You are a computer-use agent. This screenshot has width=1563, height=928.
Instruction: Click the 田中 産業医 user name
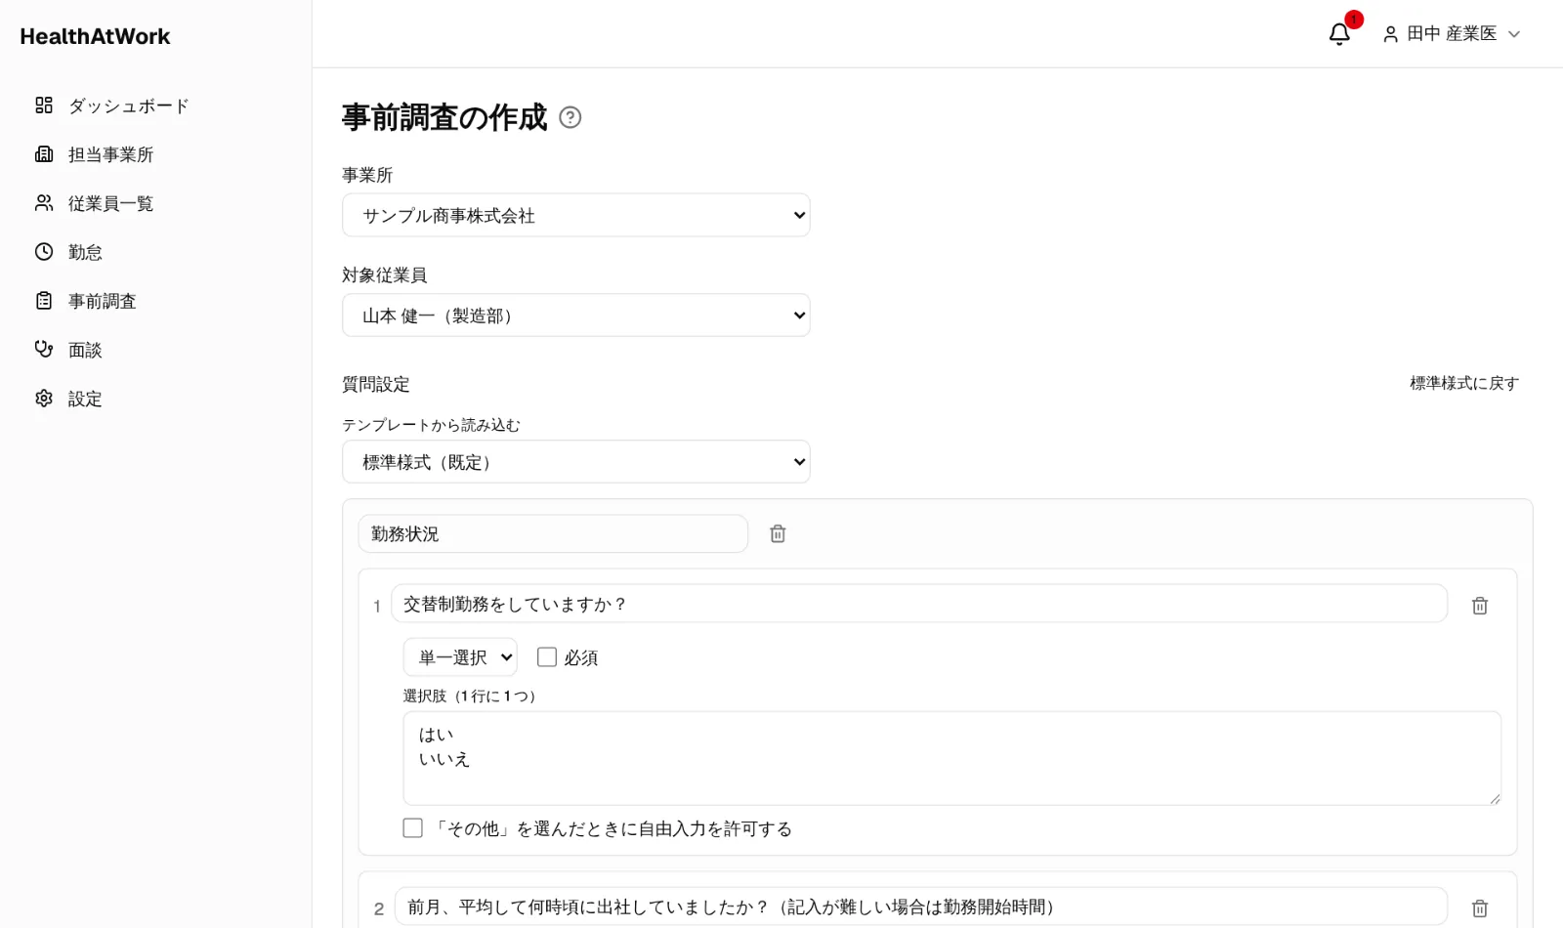point(1452,34)
